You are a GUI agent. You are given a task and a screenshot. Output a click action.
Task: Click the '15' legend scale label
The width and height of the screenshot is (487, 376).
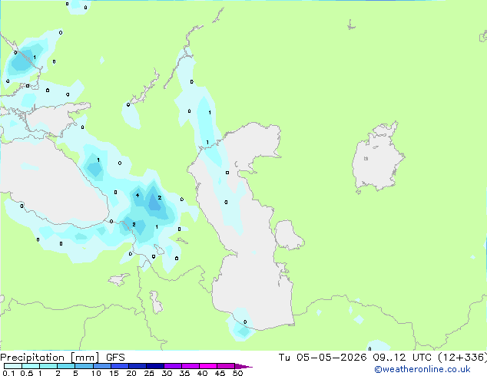pos(114,373)
